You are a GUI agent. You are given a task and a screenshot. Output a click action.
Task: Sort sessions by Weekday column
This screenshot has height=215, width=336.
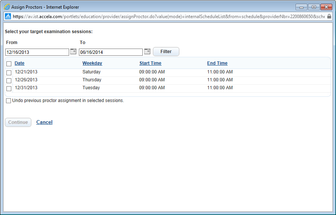pos(92,63)
